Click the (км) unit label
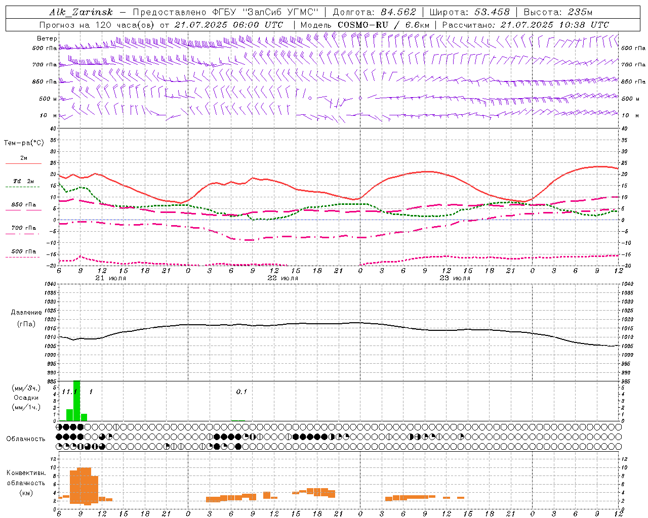This screenshot has width=648, height=518. pyautogui.click(x=26, y=493)
